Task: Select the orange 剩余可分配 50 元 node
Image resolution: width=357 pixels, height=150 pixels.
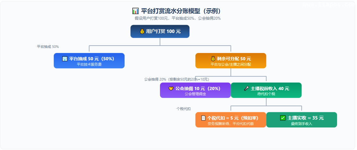Action: [x=231, y=61]
